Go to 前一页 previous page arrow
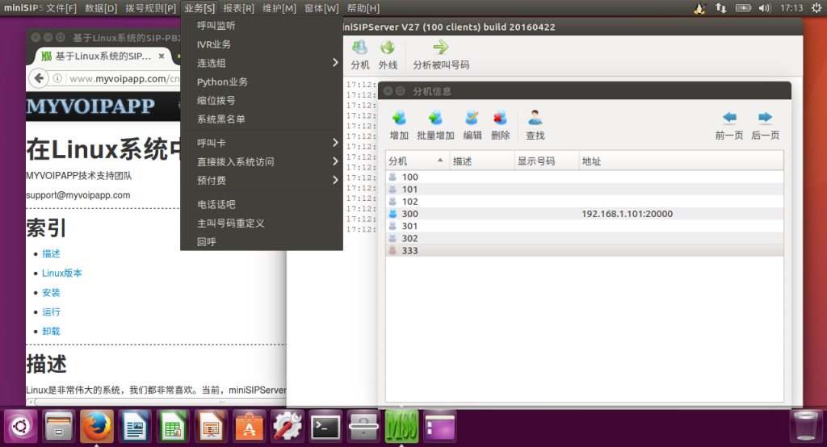Viewport: 827px width, 447px height. click(x=729, y=119)
